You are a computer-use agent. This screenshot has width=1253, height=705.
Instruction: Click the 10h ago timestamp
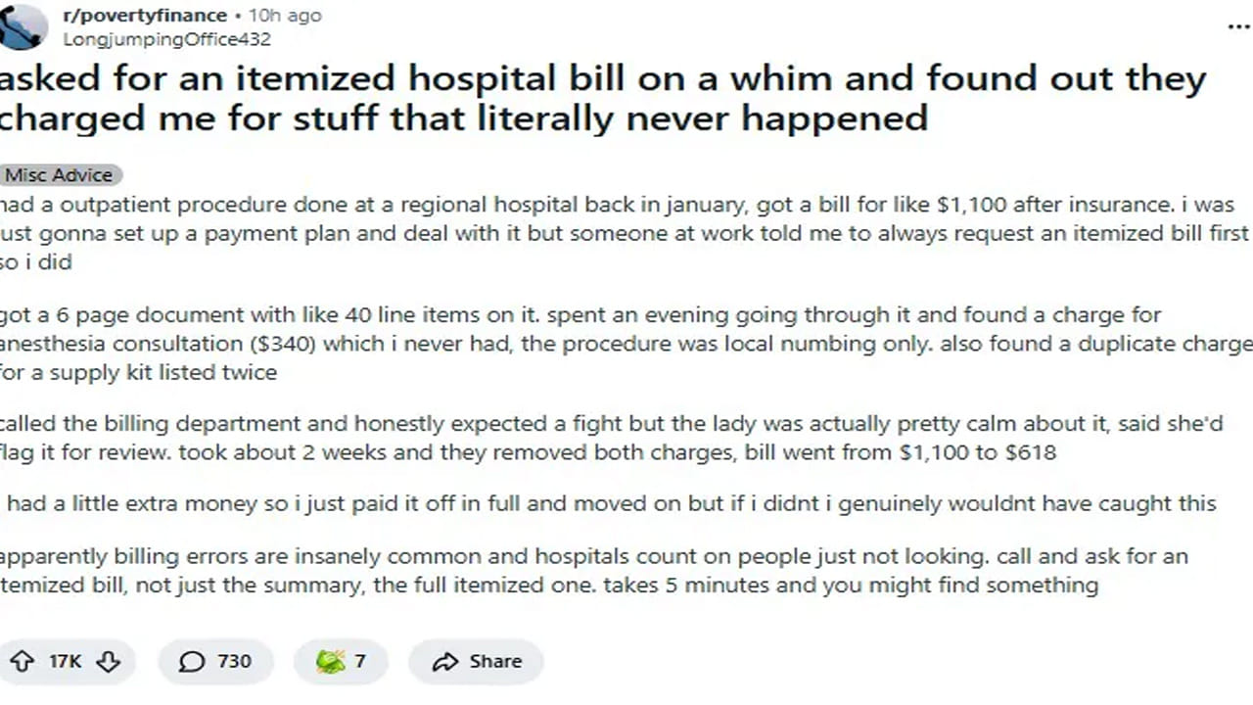(x=285, y=15)
